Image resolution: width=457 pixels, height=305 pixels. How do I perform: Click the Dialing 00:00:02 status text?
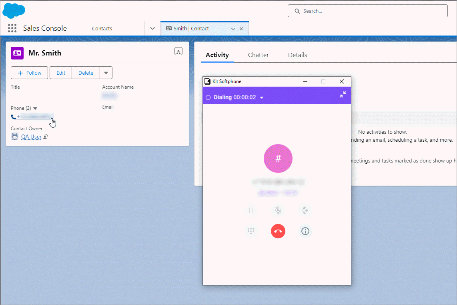pos(235,97)
